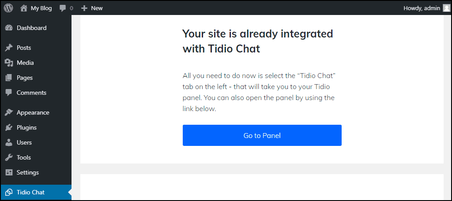Click the Tidio Chat logo icon
The width and height of the screenshot is (452, 201).
click(x=9, y=192)
